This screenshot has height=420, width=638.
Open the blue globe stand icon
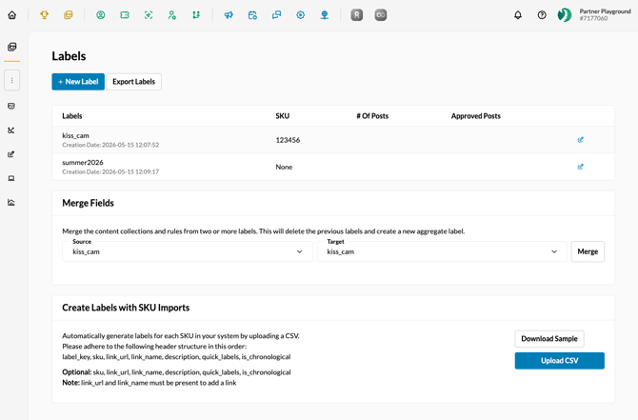(x=325, y=15)
